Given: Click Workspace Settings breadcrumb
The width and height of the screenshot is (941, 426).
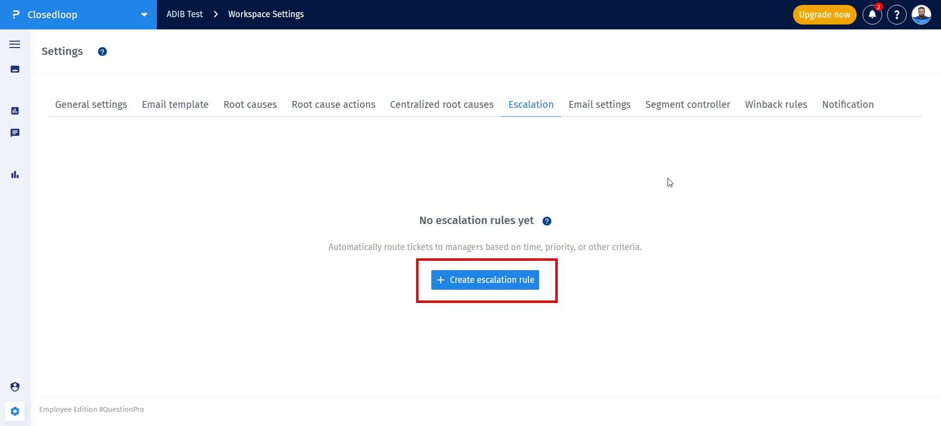Looking at the screenshot, I should pos(266,14).
